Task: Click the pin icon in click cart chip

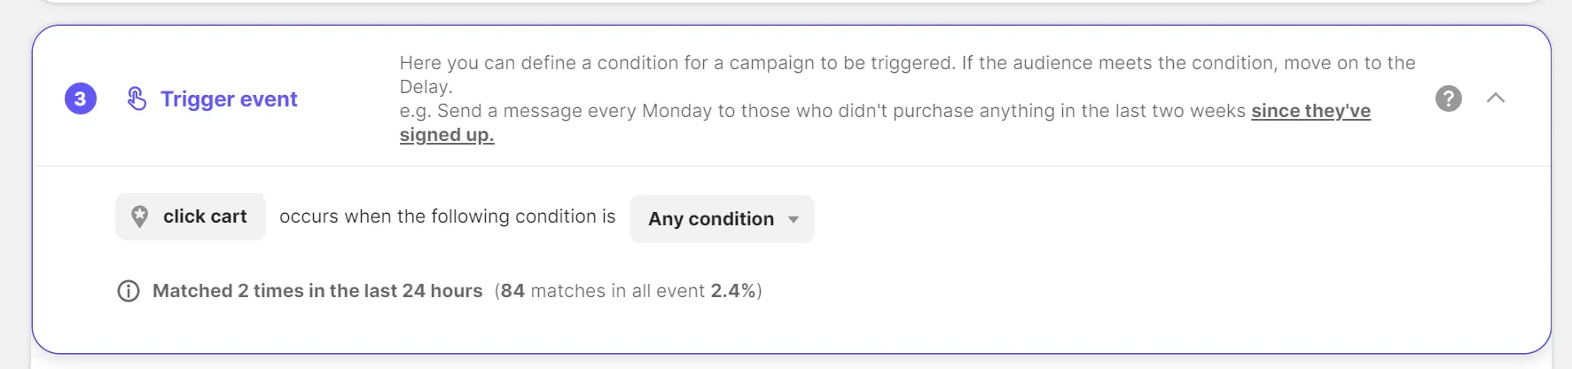Action: 140,216
